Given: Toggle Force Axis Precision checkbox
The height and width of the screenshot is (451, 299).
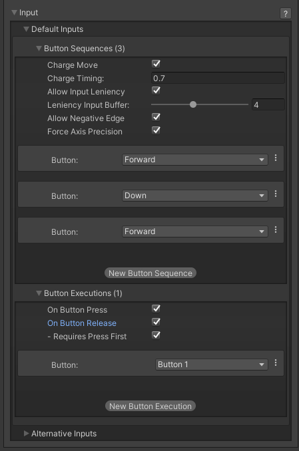Looking at the screenshot, I should point(156,130).
